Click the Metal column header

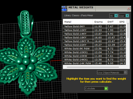click(78, 22)
